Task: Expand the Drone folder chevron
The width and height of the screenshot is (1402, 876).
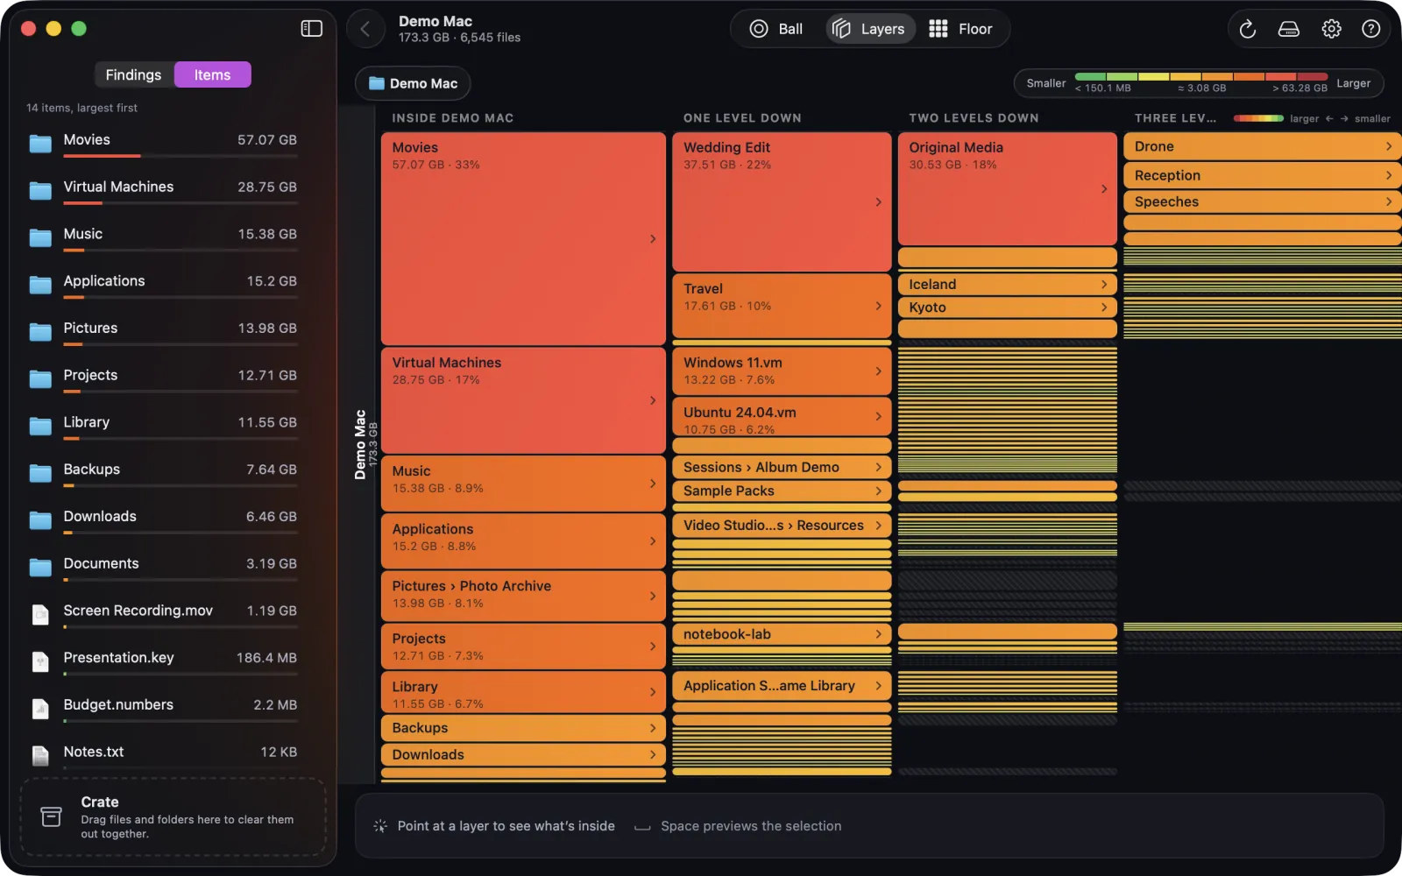Action: (1389, 146)
